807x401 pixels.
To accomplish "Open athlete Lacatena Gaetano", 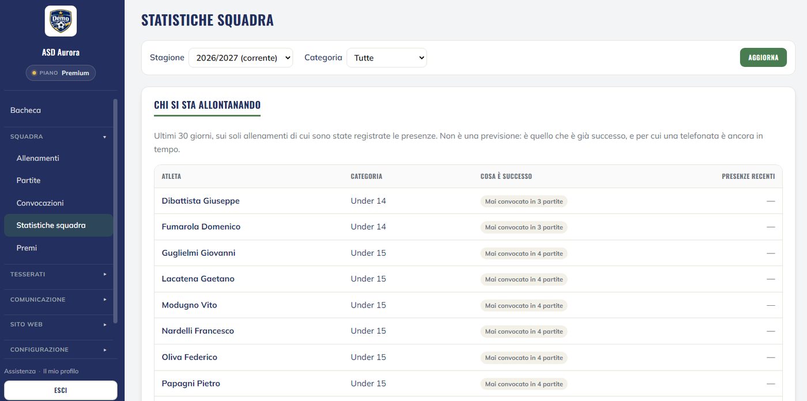I will [x=198, y=279].
